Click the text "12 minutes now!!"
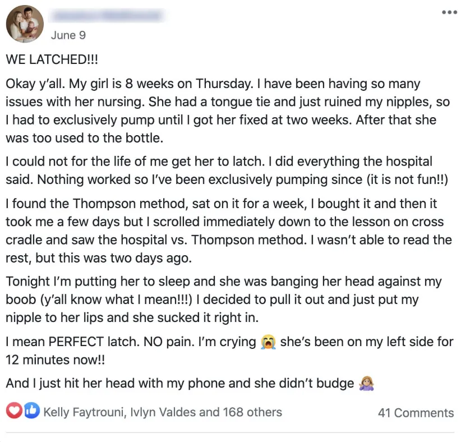The height and width of the screenshot is (442, 461). coord(56,360)
